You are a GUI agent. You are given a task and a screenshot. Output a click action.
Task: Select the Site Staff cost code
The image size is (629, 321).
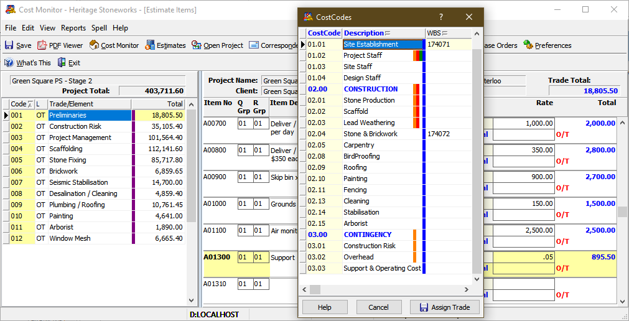point(386,67)
